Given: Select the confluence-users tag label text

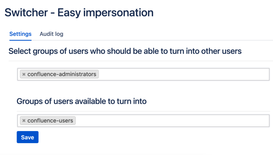Looking at the screenshot, I should click(x=50, y=121).
